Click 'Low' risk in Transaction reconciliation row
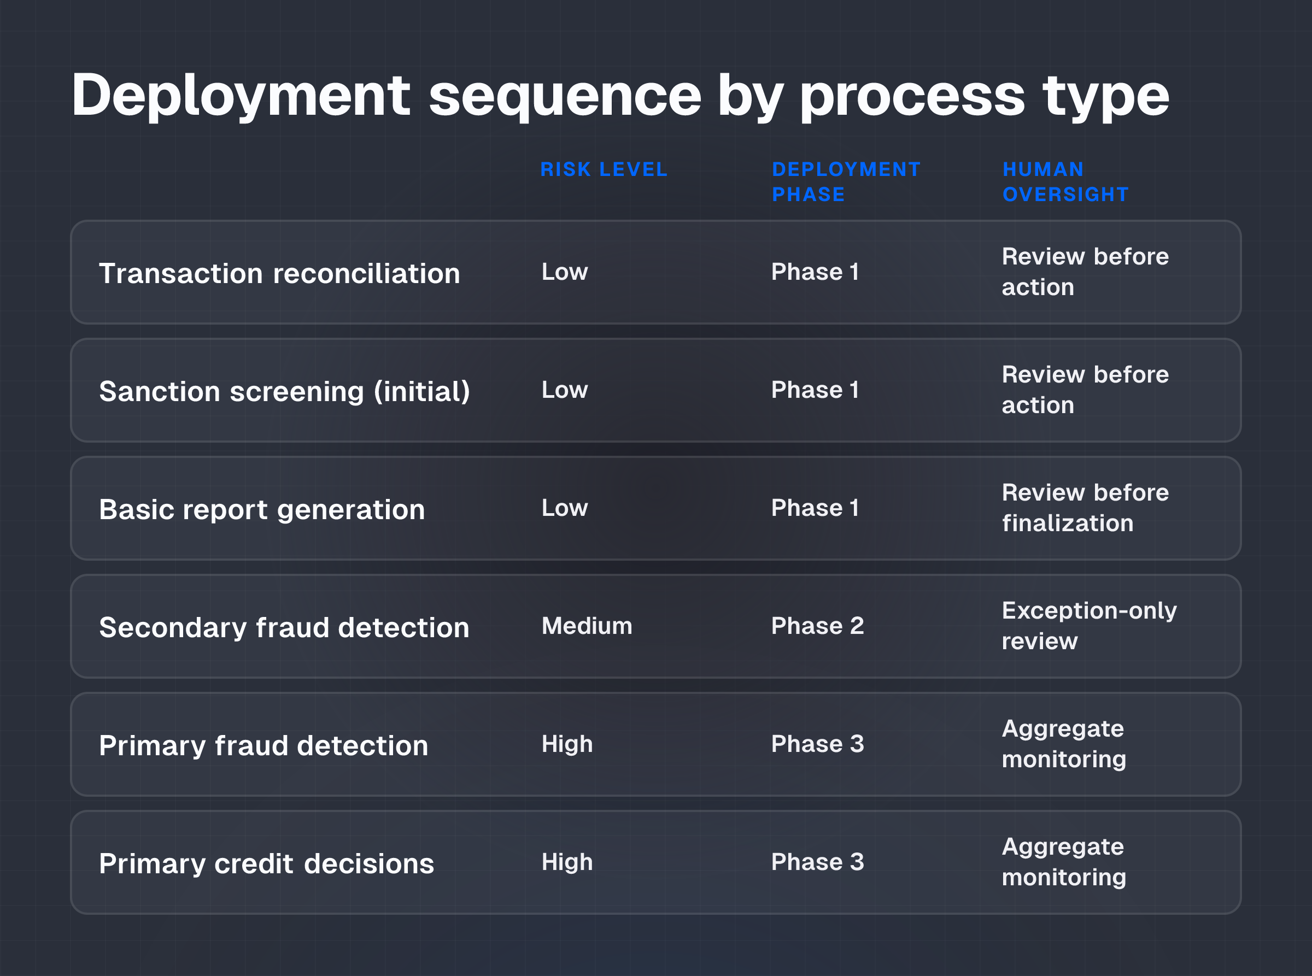The height and width of the screenshot is (976, 1312). (x=564, y=272)
